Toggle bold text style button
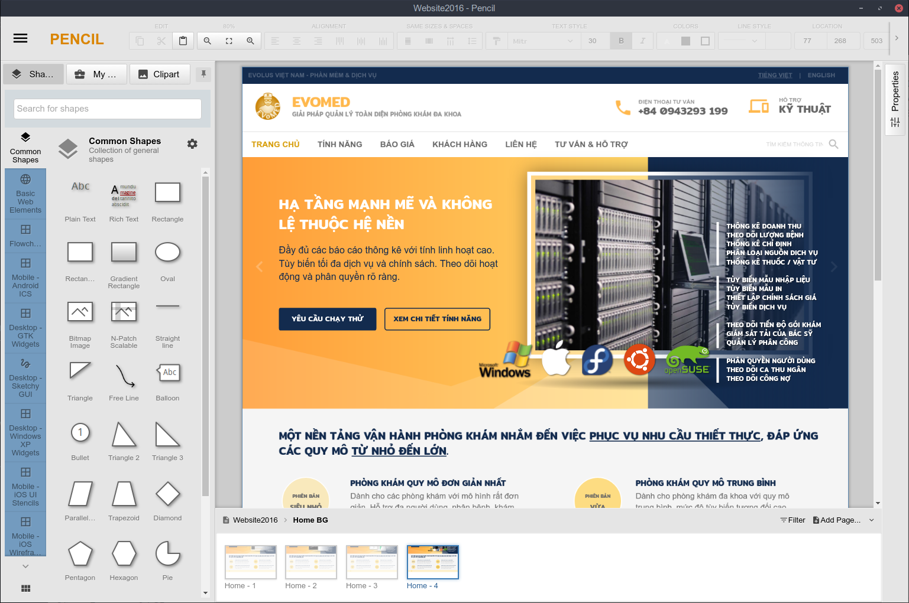 pyautogui.click(x=621, y=41)
